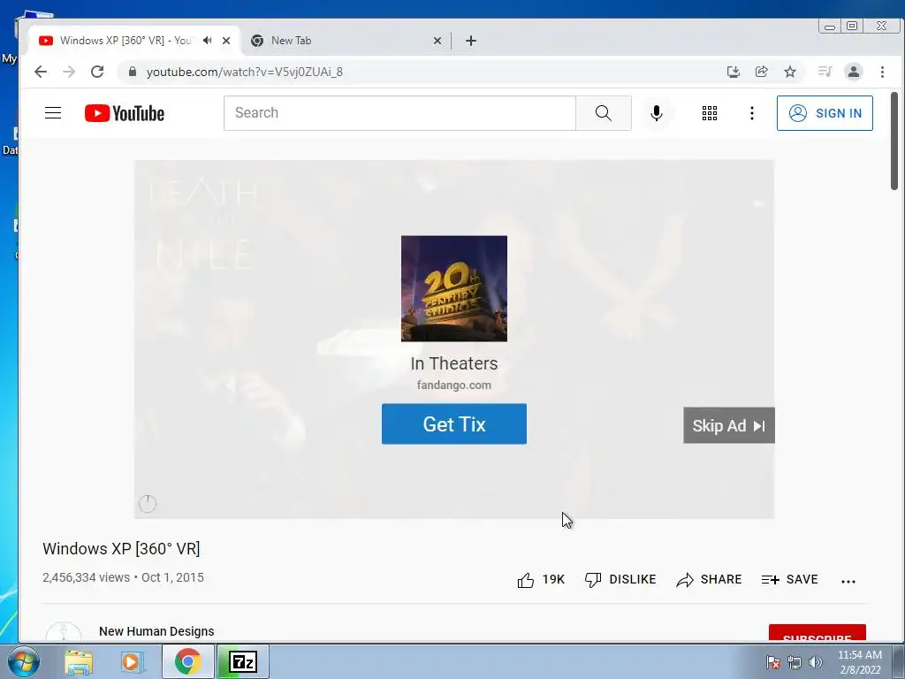Reload the current page
The image size is (905, 679).
click(97, 72)
